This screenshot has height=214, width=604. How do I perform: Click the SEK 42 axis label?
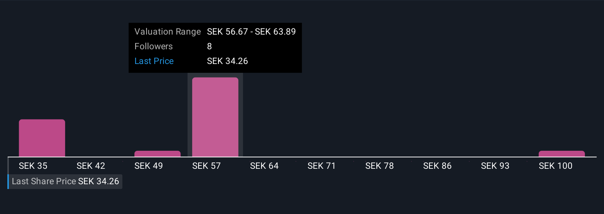point(91,166)
